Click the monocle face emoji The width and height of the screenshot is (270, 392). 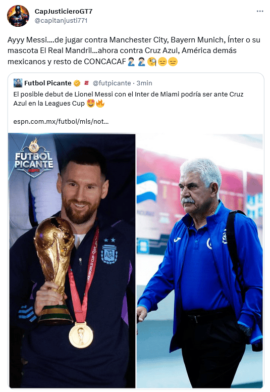(x=152, y=62)
